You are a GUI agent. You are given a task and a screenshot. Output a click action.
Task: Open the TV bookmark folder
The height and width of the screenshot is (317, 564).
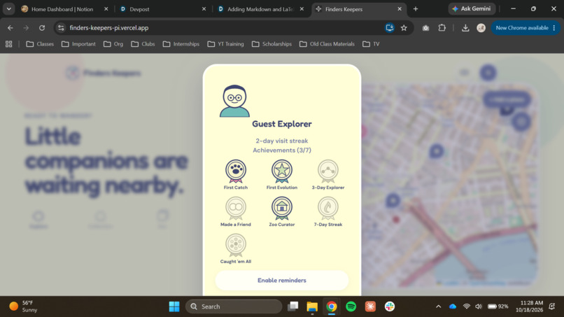point(371,44)
